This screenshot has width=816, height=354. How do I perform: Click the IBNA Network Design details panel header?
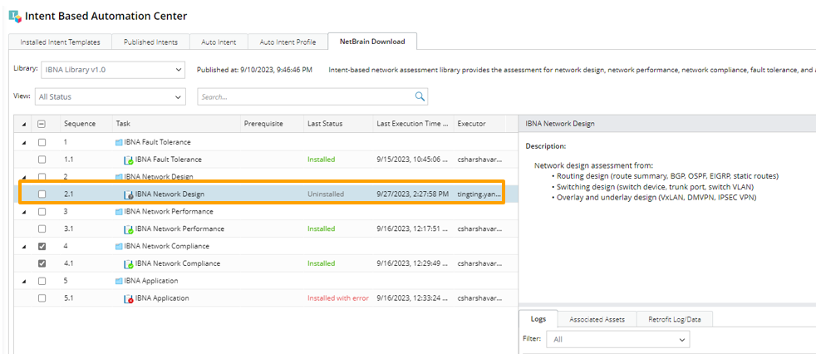[x=667, y=124]
